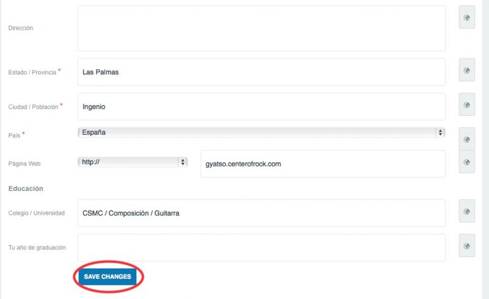This screenshot has height=299, width=489.
Task: Click privacy globe icon beside Colegio / Universidad
Action: pyautogui.click(x=466, y=212)
